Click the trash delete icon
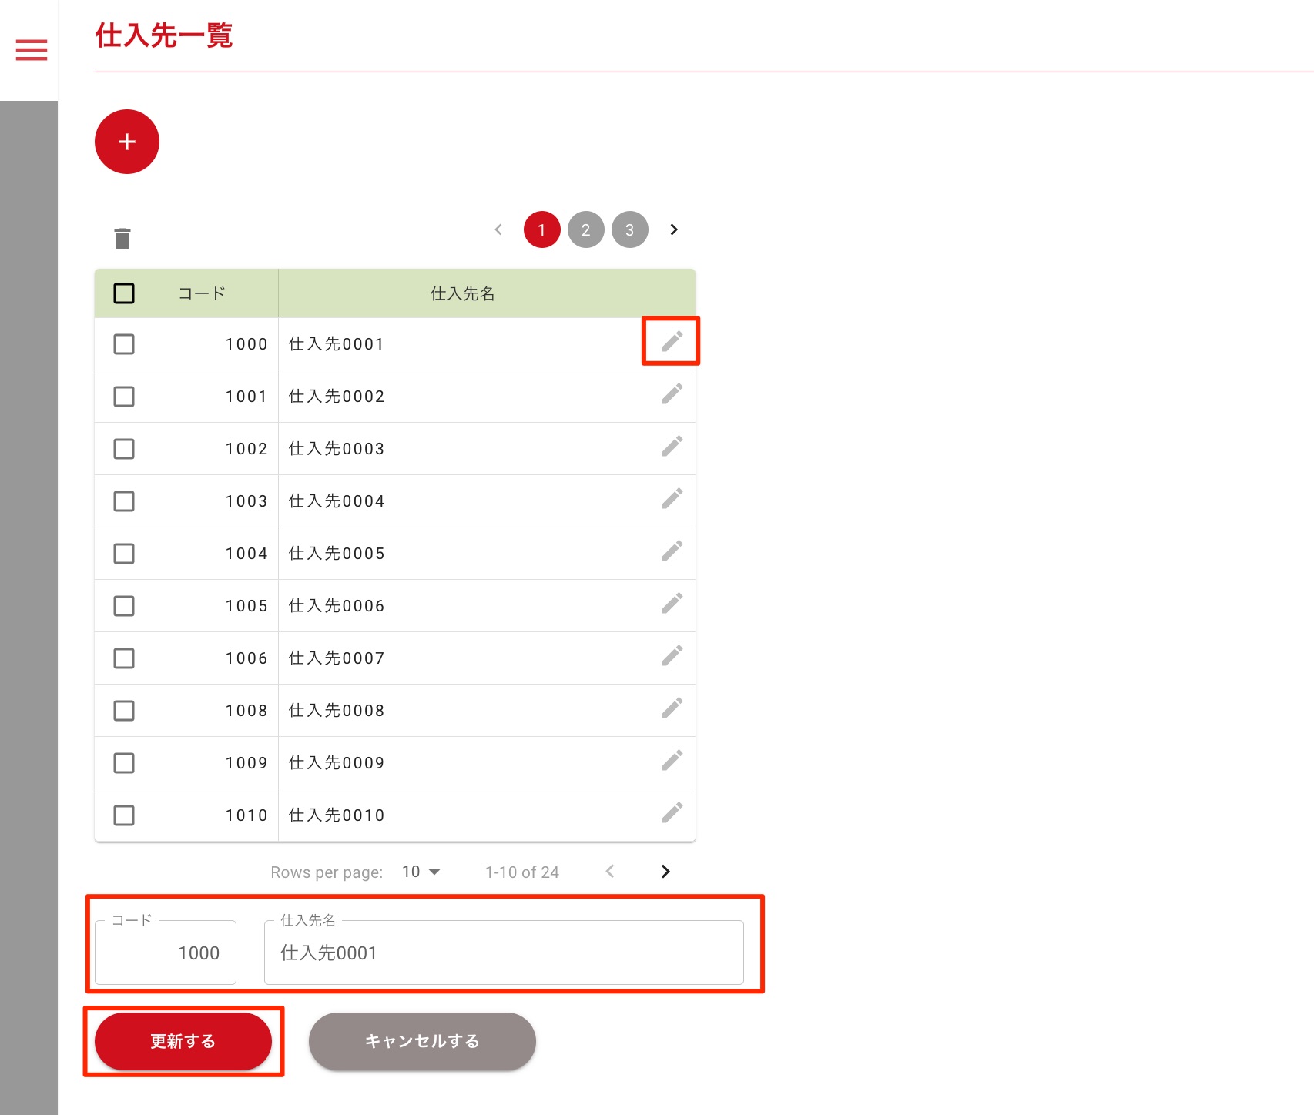Viewport: 1314px width, 1115px height. pyautogui.click(x=122, y=239)
